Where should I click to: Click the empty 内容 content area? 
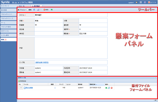[71, 48]
